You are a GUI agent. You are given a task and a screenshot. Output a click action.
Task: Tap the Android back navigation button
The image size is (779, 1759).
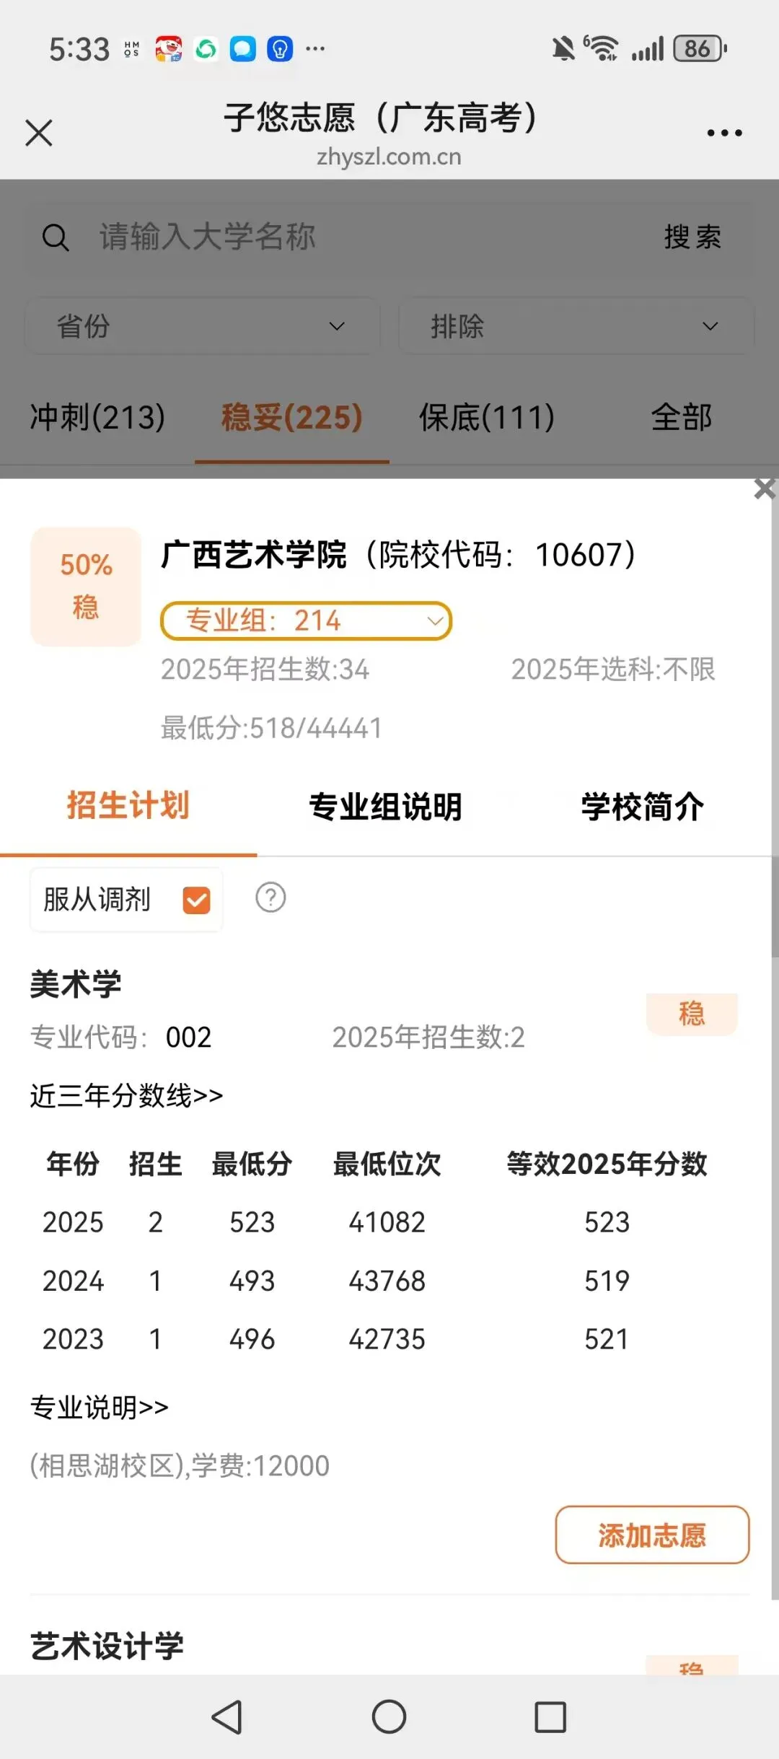(x=227, y=1716)
